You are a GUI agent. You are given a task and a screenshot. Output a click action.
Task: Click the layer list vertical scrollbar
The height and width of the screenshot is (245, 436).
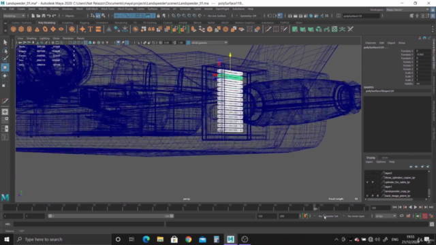(429, 192)
